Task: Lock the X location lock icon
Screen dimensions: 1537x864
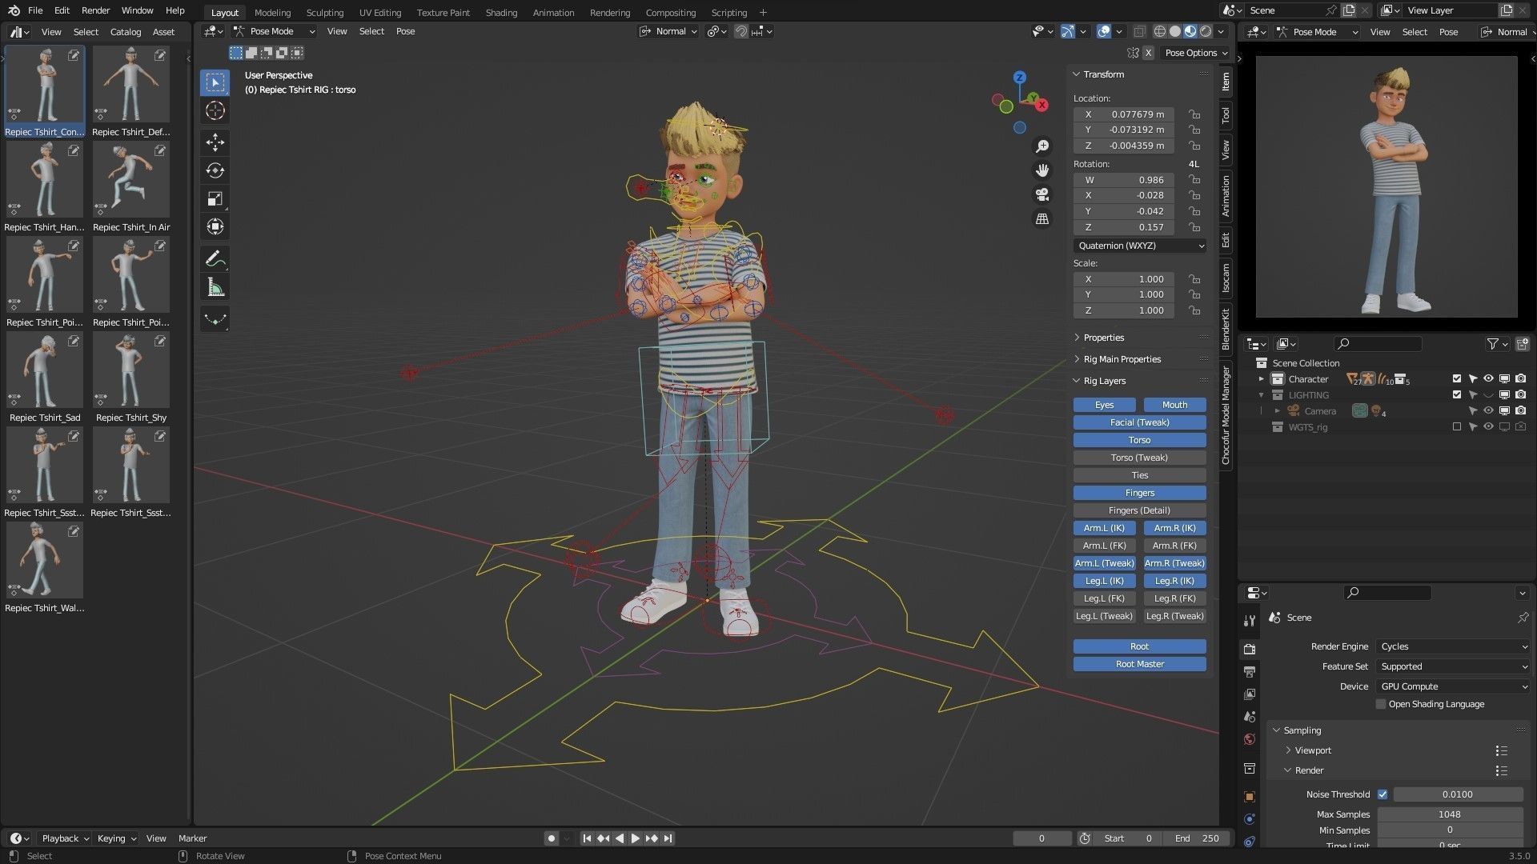Action: pos(1194,114)
